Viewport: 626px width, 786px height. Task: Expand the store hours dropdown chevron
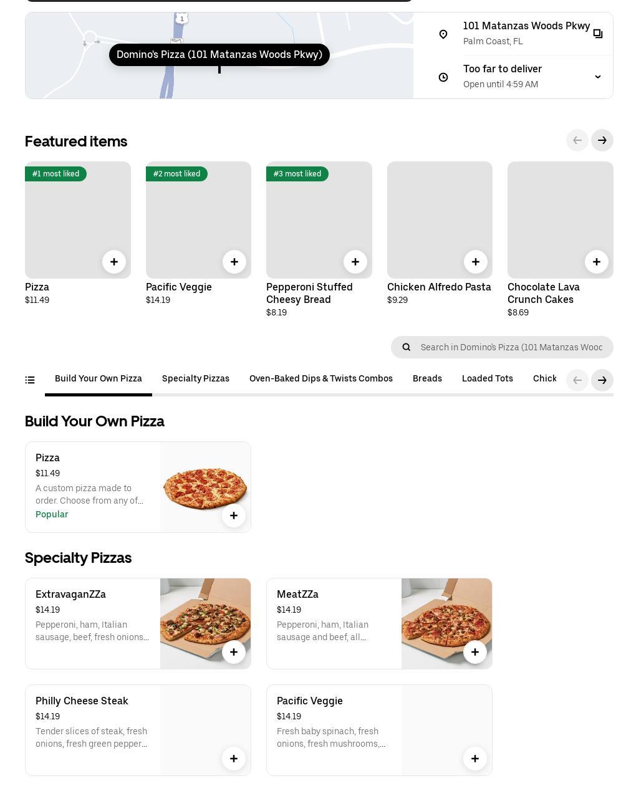tap(597, 77)
